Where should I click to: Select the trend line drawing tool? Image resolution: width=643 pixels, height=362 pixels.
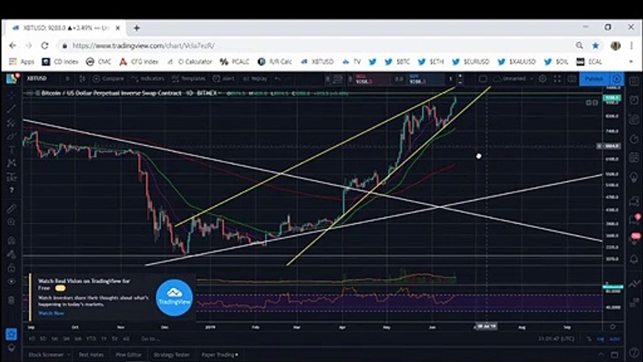pos(11,108)
